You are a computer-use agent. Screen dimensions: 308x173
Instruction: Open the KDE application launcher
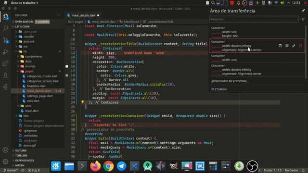click(56, 166)
